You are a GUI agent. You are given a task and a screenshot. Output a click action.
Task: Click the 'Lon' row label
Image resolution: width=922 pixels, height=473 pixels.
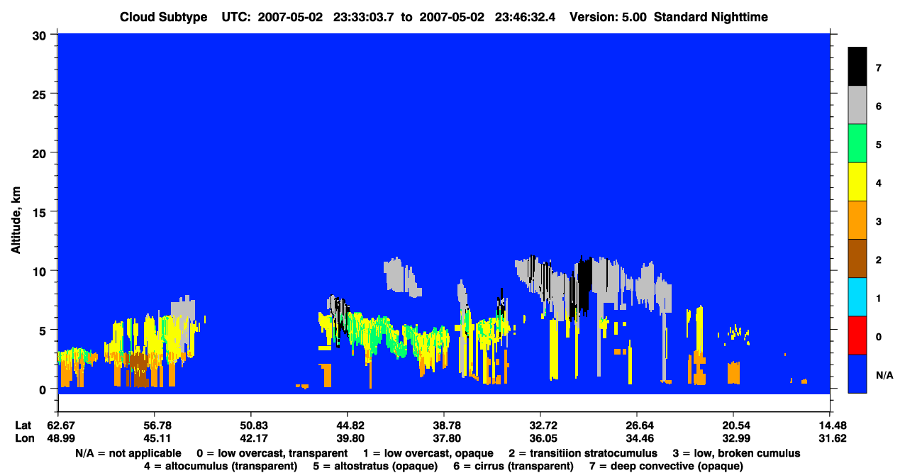pos(24,438)
